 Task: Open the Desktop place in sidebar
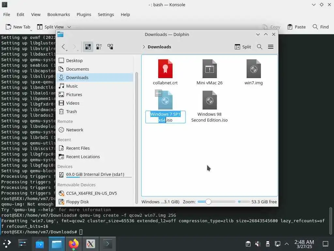[95, 60]
